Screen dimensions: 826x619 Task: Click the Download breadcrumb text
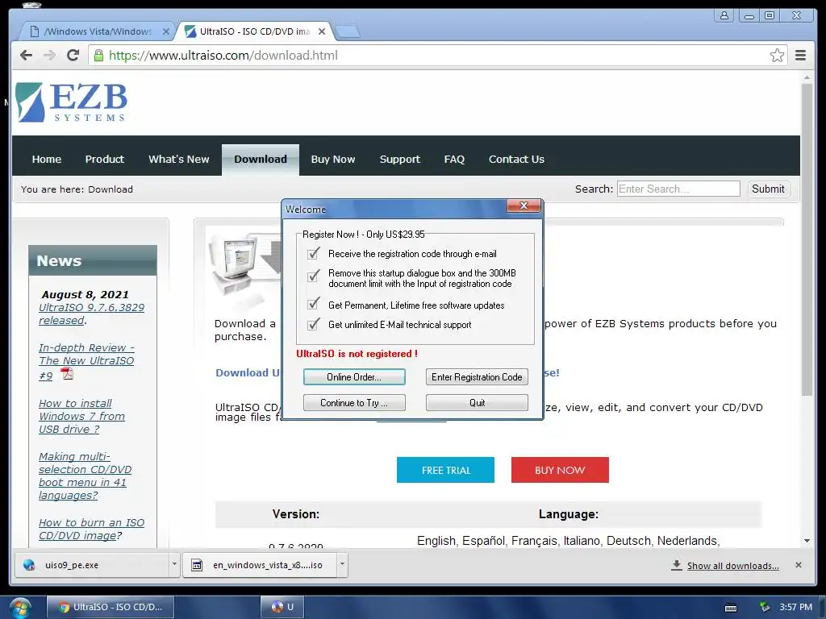tap(110, 189)
